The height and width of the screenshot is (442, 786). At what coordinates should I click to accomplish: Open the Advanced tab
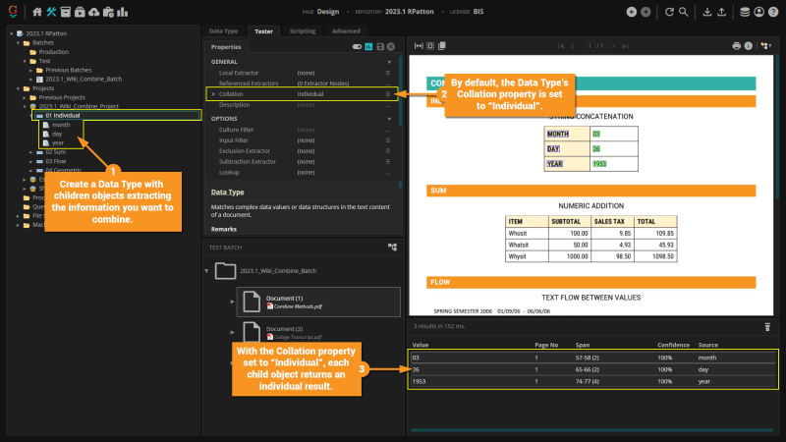click(x=346, y=31)
